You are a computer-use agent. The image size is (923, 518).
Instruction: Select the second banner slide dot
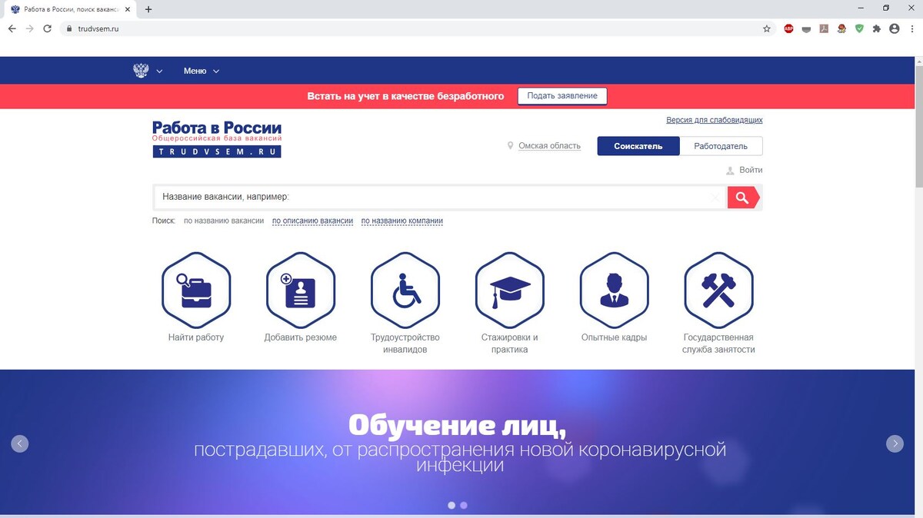click(x=463, y=505)
